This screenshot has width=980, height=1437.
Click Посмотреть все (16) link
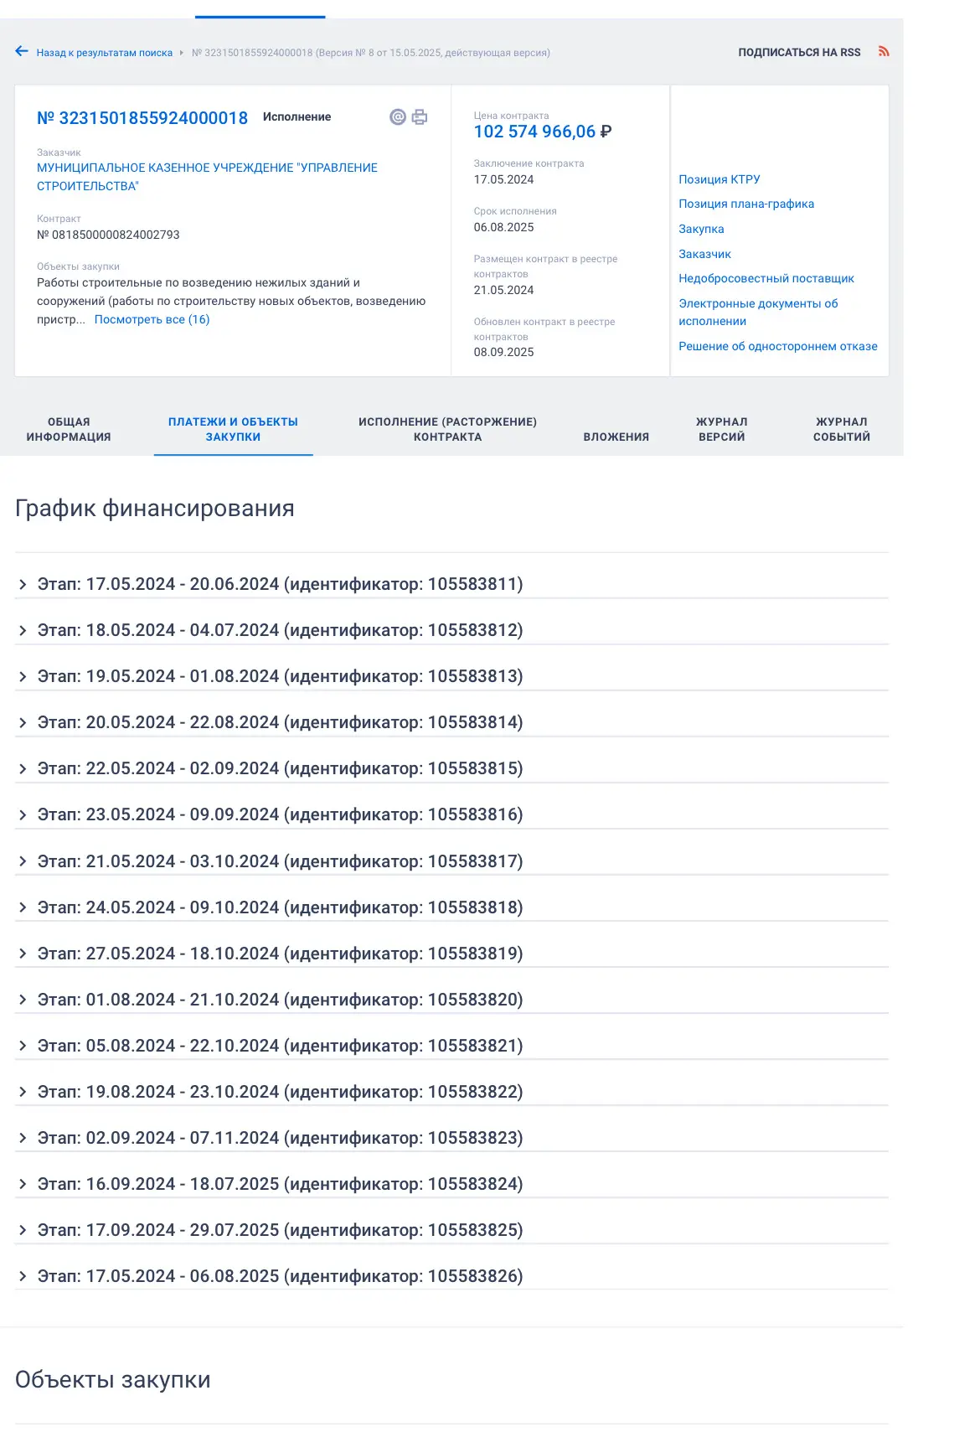(152, 319)
